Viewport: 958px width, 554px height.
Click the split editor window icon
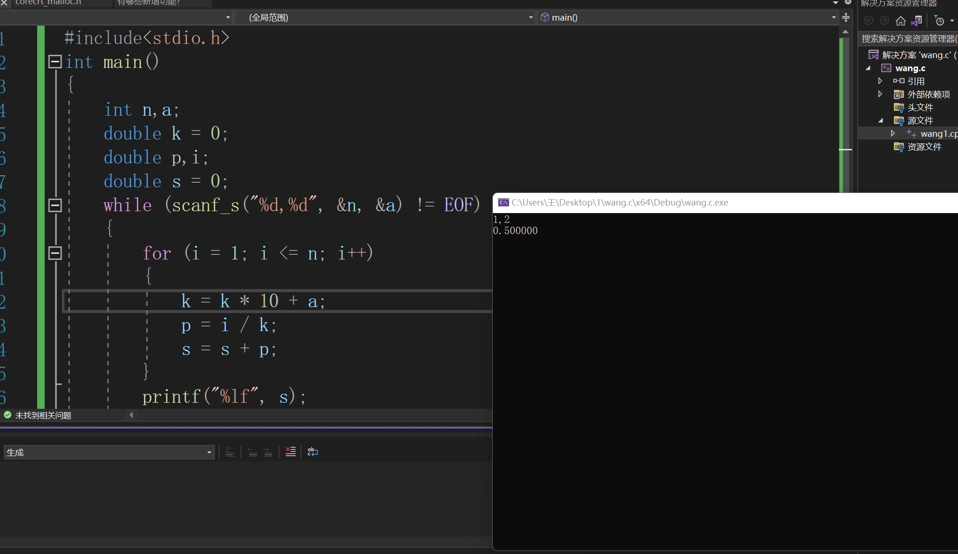tap(846, 18)
